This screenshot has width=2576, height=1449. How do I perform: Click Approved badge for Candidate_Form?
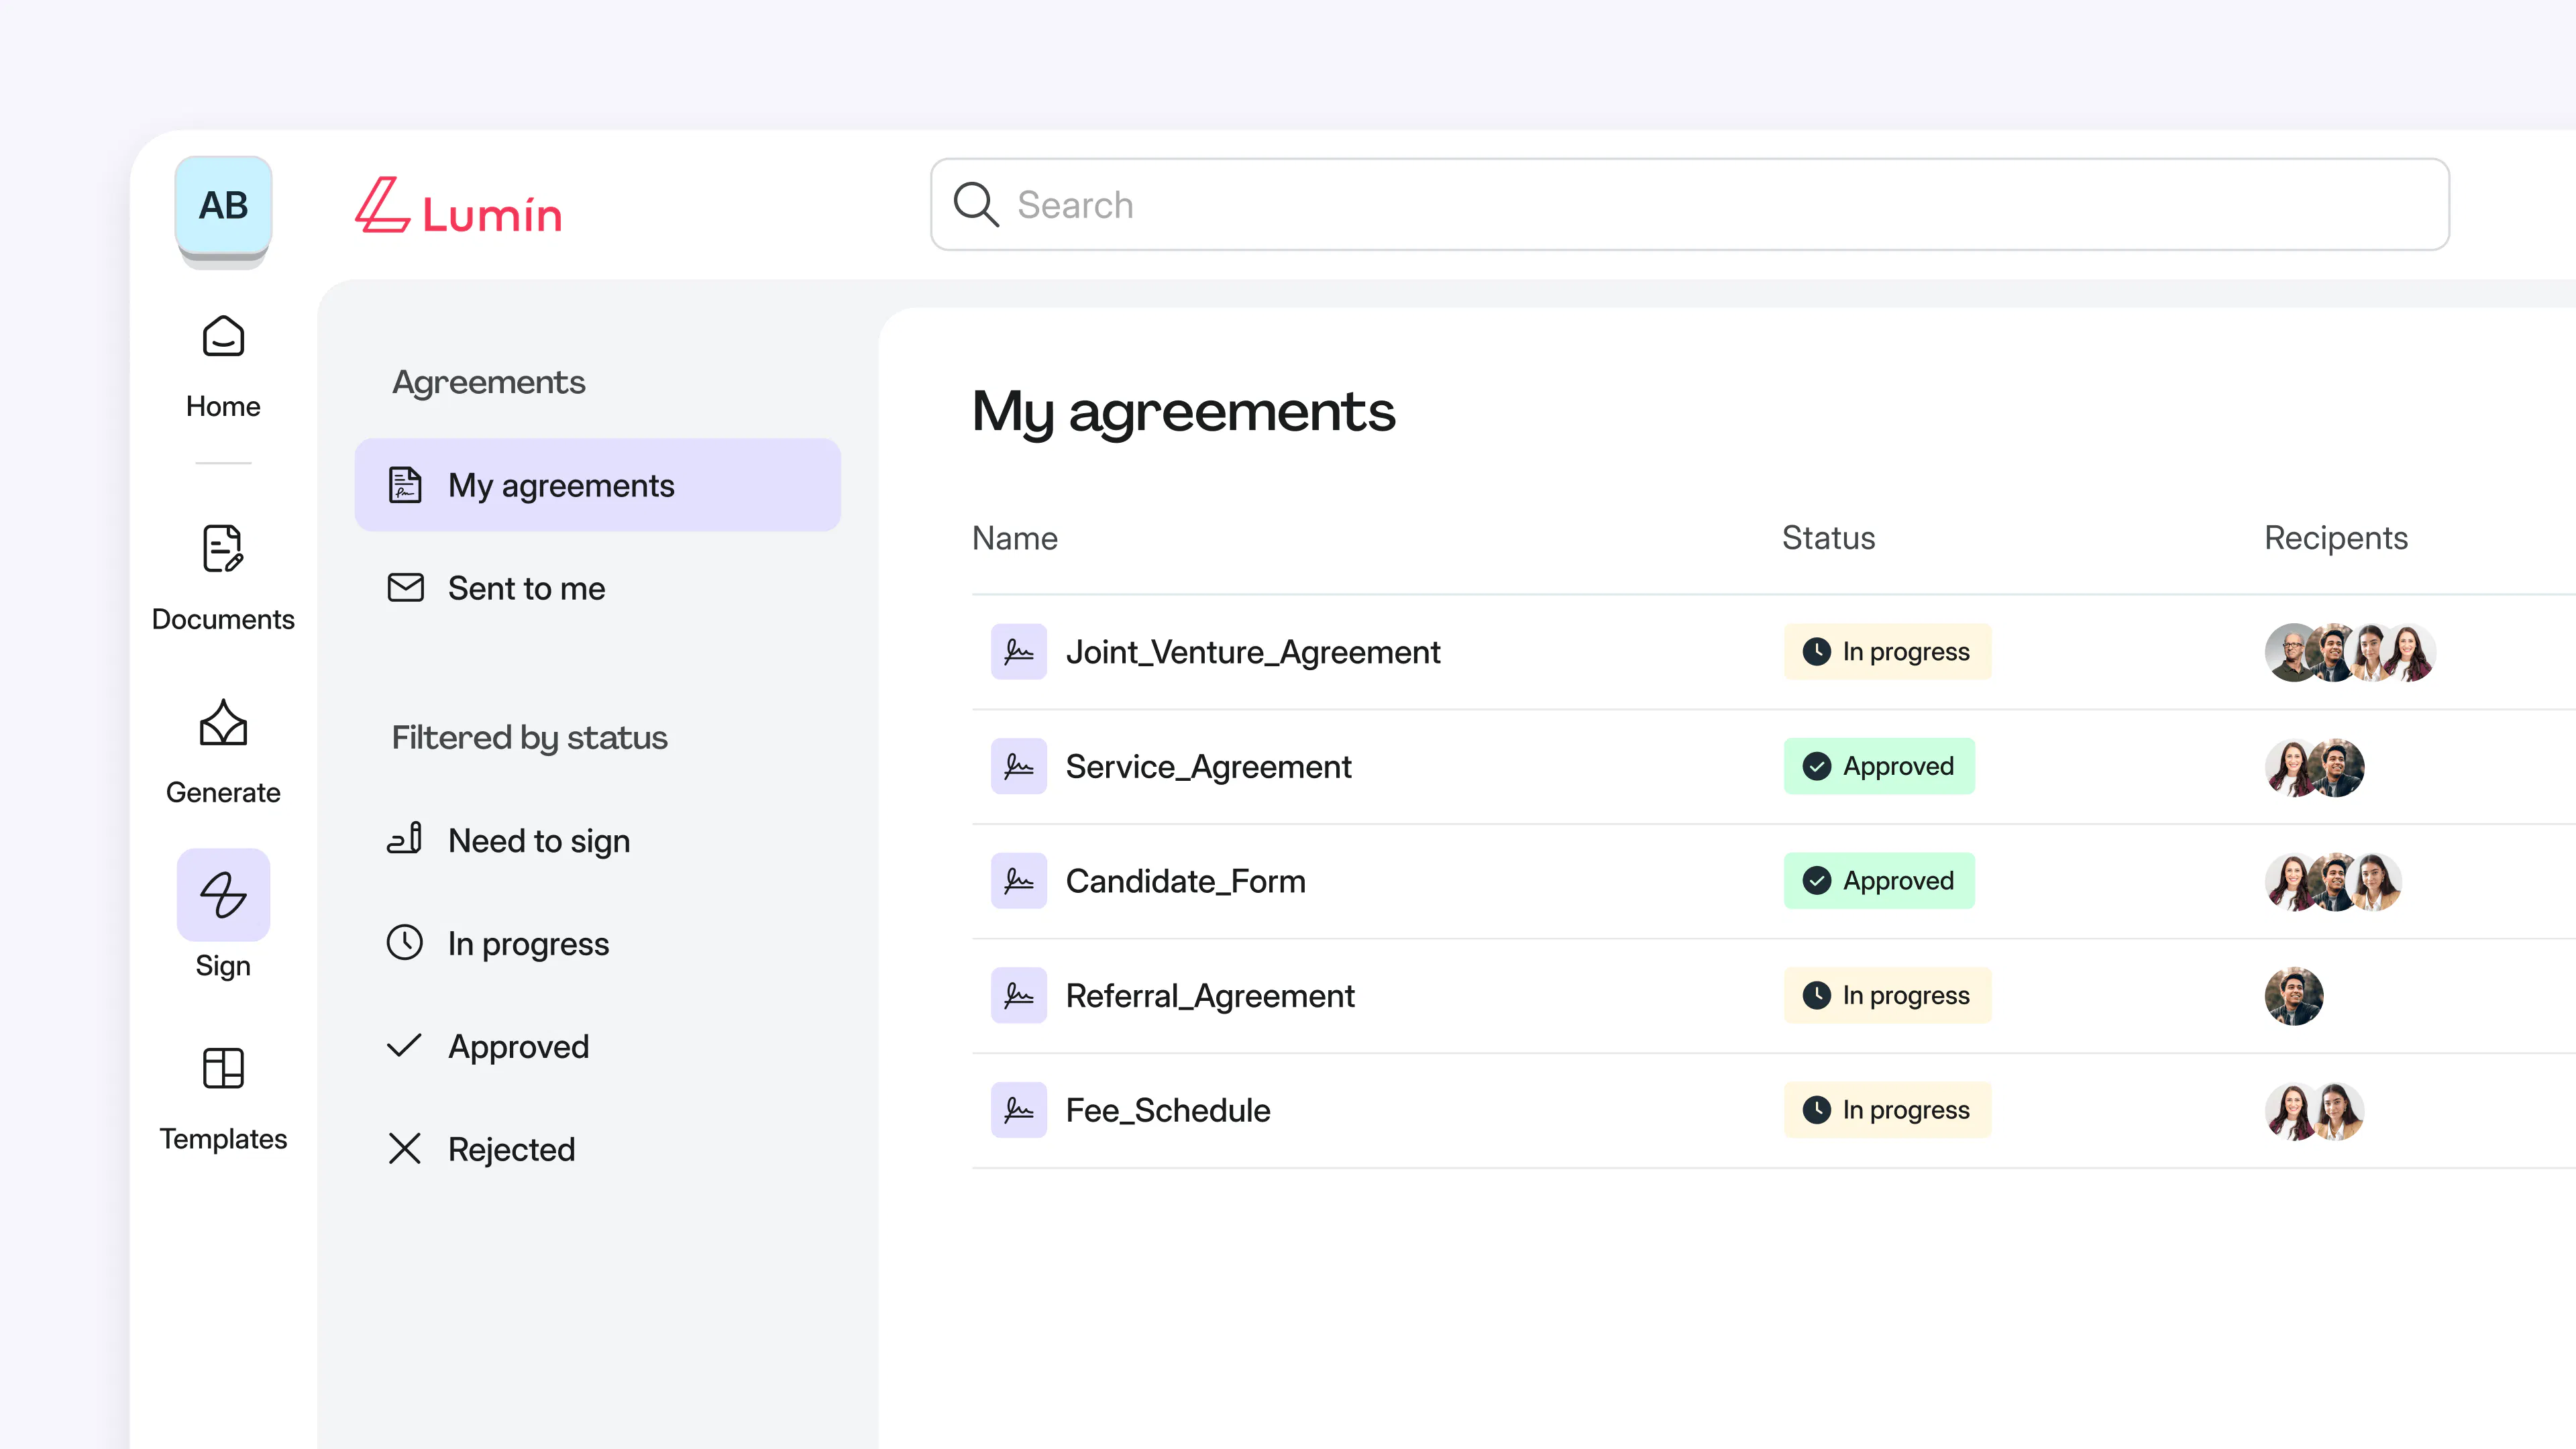coord(1879,881)
